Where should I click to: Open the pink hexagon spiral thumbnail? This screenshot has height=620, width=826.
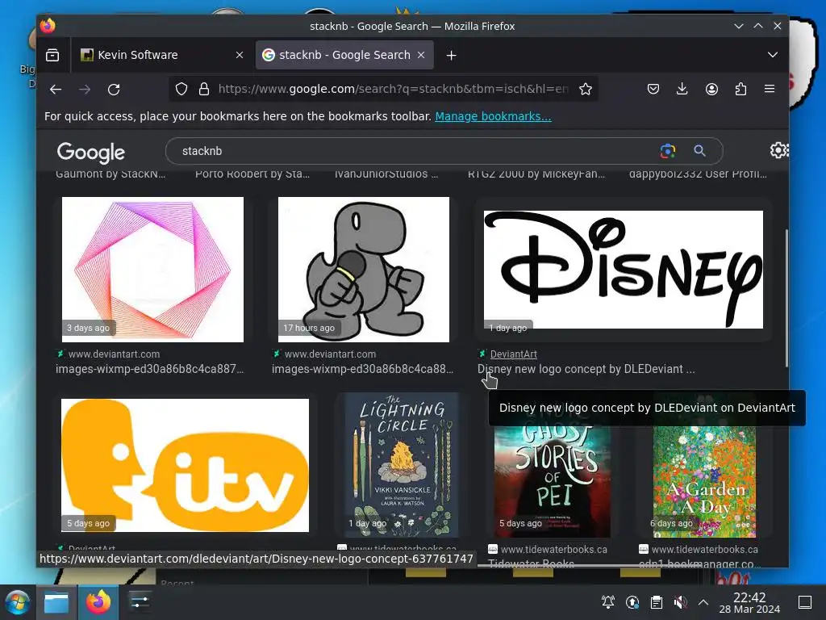pyautogui.click(x=152, y=270)
